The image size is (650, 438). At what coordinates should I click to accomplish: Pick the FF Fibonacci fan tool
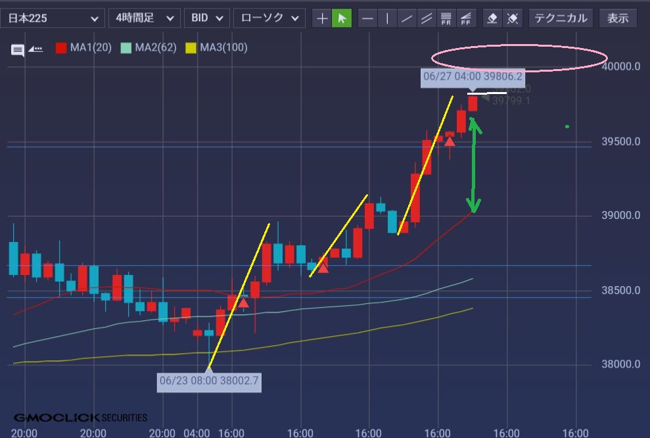coord(465,18)
